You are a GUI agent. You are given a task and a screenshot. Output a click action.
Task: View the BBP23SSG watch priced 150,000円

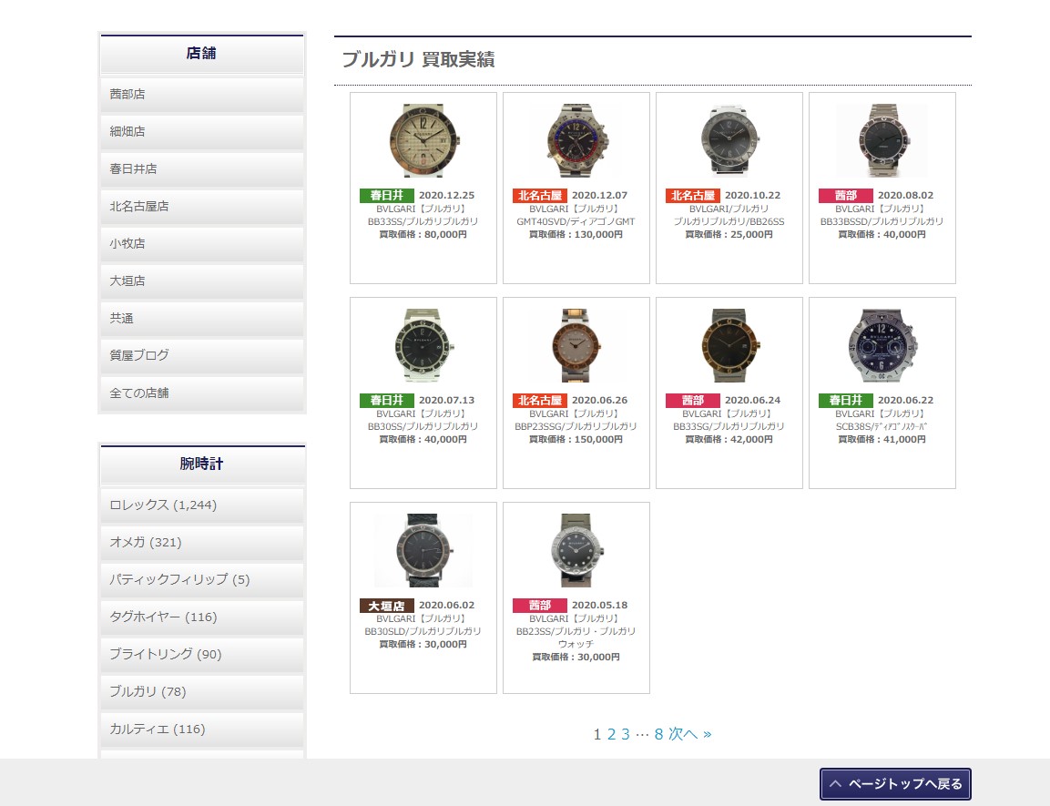click(576, 345)
